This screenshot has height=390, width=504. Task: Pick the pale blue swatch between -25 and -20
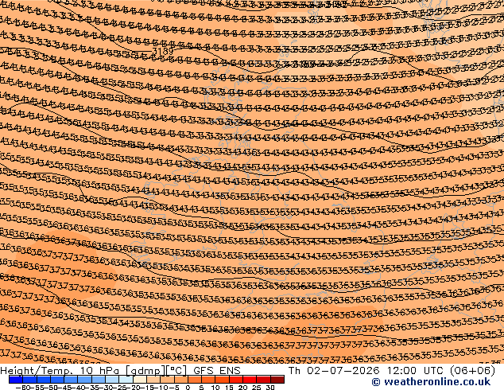[x=126, y=380]
